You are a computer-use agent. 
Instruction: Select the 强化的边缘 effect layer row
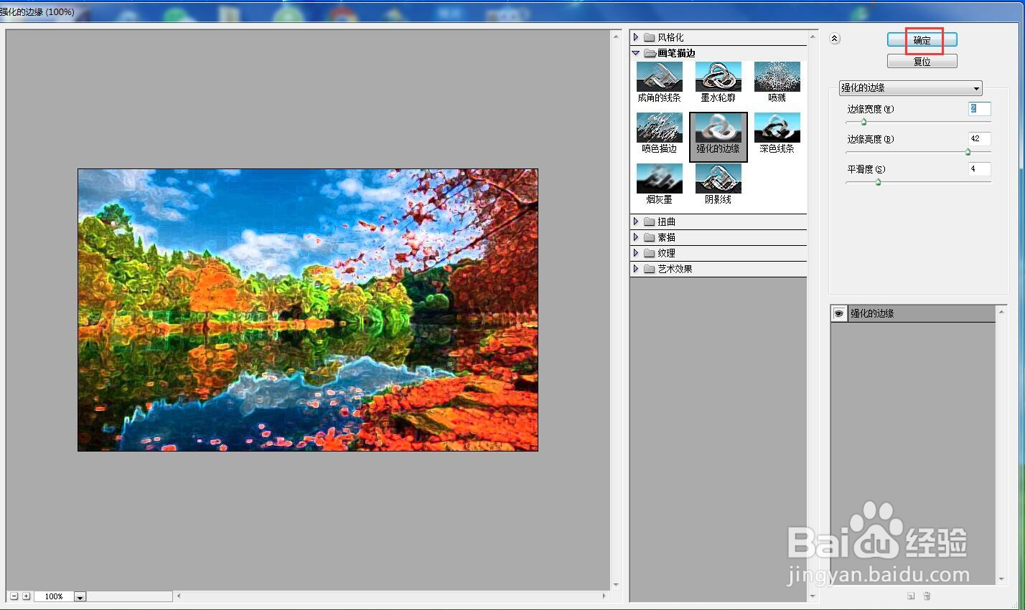tap(913, 313)
